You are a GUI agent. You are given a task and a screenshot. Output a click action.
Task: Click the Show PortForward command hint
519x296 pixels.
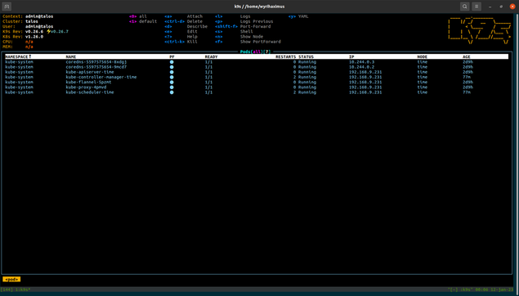(x=261, y=42)
